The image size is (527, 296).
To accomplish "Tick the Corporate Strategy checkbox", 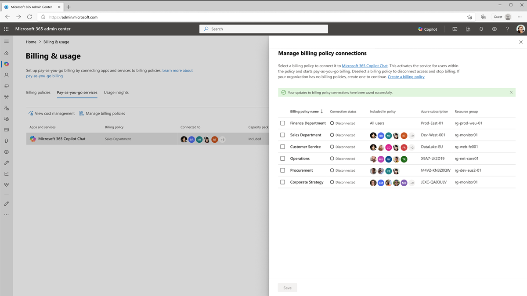I will (282, 182).
